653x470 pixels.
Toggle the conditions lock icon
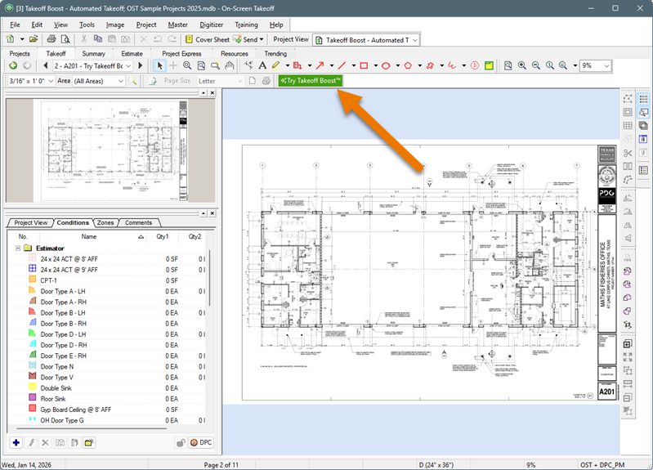[180, 442]
